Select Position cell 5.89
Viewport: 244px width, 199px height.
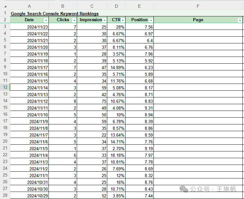point(139,74)
